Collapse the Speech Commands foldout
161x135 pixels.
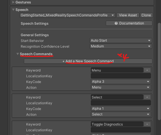coord(18,54)
